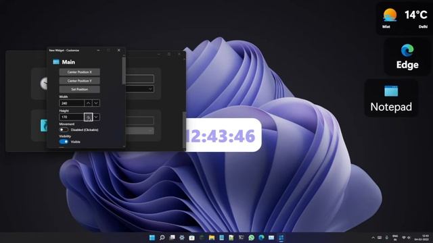Toggle the Visibility switch
This screenshot has width=433, height=243.
64,142
